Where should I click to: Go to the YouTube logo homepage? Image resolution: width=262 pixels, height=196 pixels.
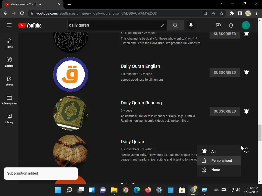click(30, 25)
